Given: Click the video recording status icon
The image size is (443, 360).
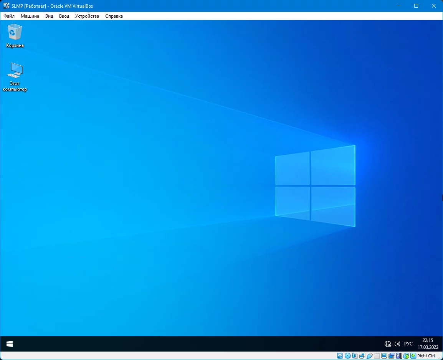Looking at the screenshot, I should tap(391, 356).
